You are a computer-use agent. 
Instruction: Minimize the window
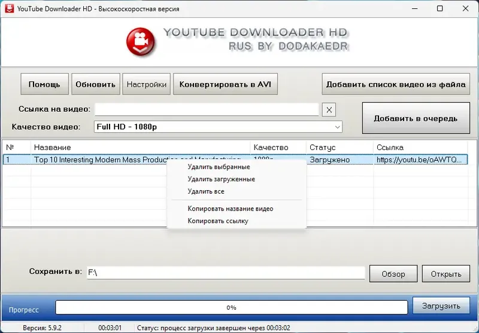[414, 8]
